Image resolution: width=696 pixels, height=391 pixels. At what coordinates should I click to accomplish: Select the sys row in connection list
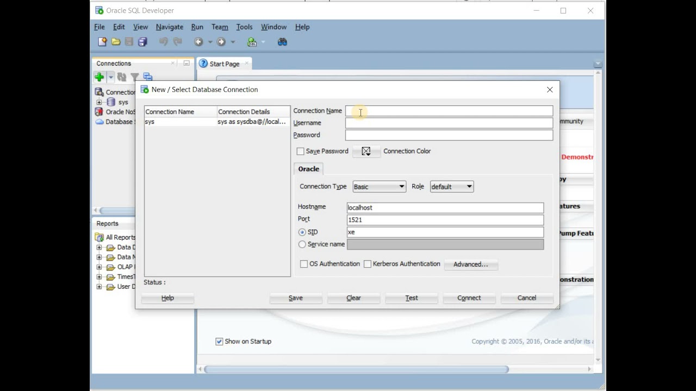click(217, 122)
